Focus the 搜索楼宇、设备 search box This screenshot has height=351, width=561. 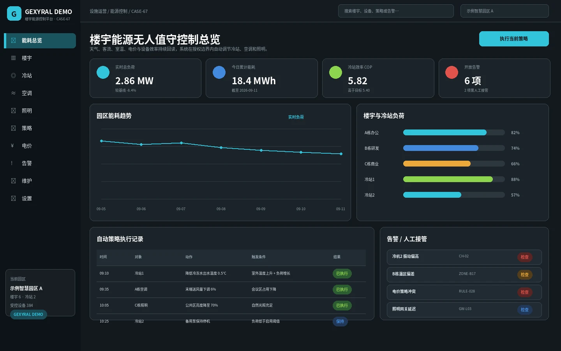(396, 11)
